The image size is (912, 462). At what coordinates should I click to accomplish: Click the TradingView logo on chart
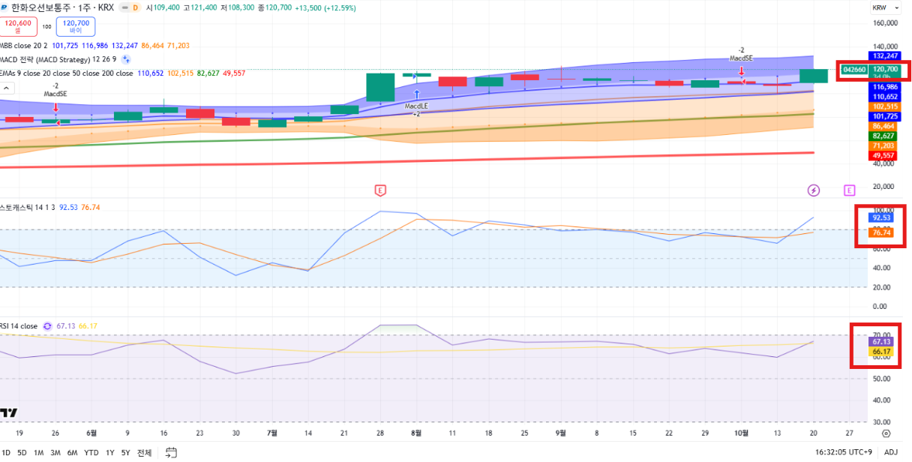pos(8,412)
